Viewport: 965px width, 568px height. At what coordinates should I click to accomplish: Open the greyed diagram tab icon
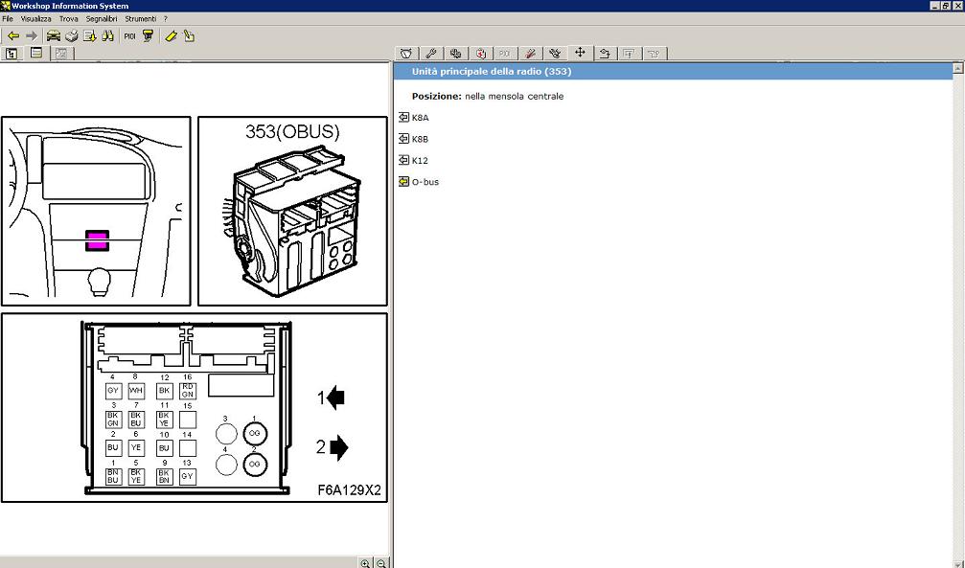pos(629,54)
